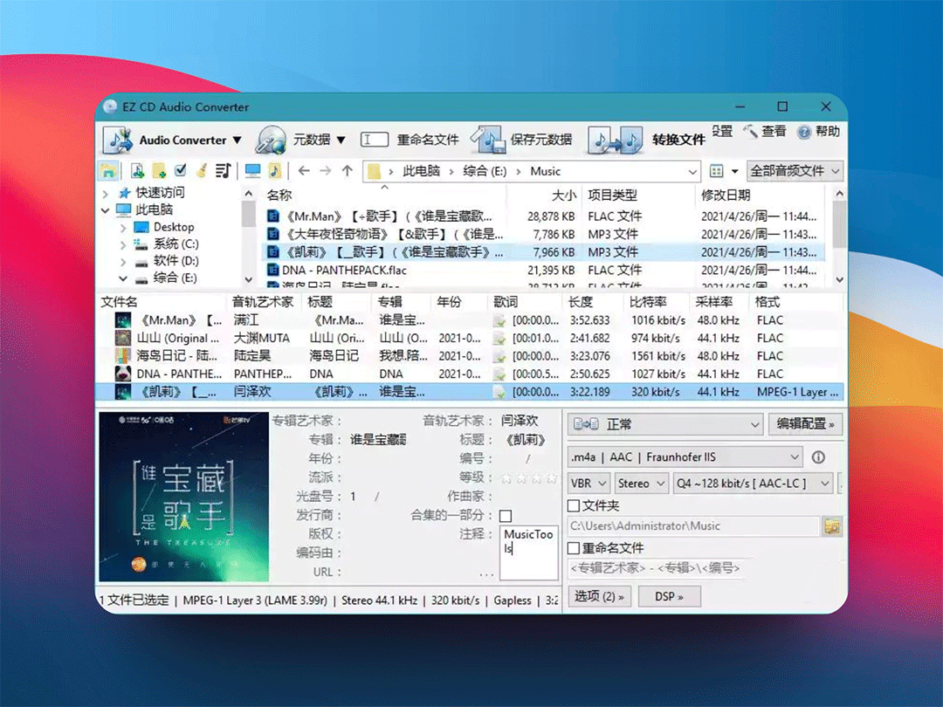Click the playlist music note icon
The height and width of the screenshot is (707, 943).
click(224, 171)
